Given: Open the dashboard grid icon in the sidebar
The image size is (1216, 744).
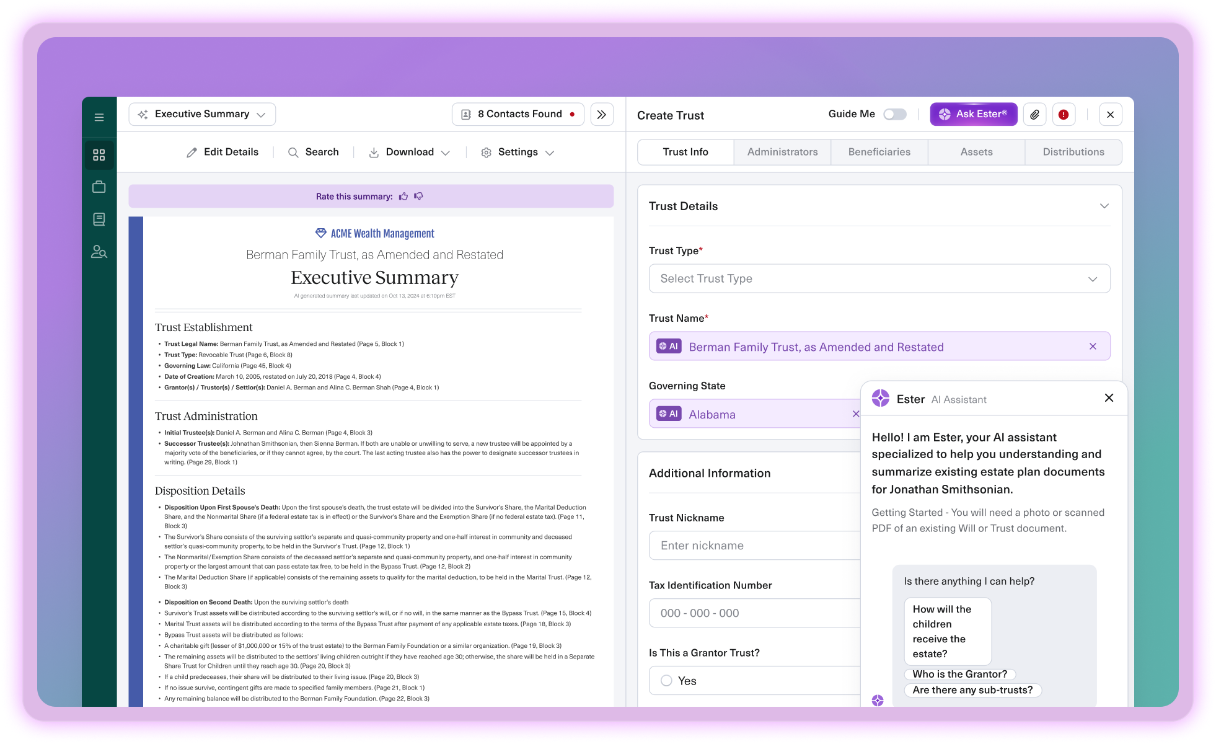Looking at the screenshot, I should coord(99,155).
